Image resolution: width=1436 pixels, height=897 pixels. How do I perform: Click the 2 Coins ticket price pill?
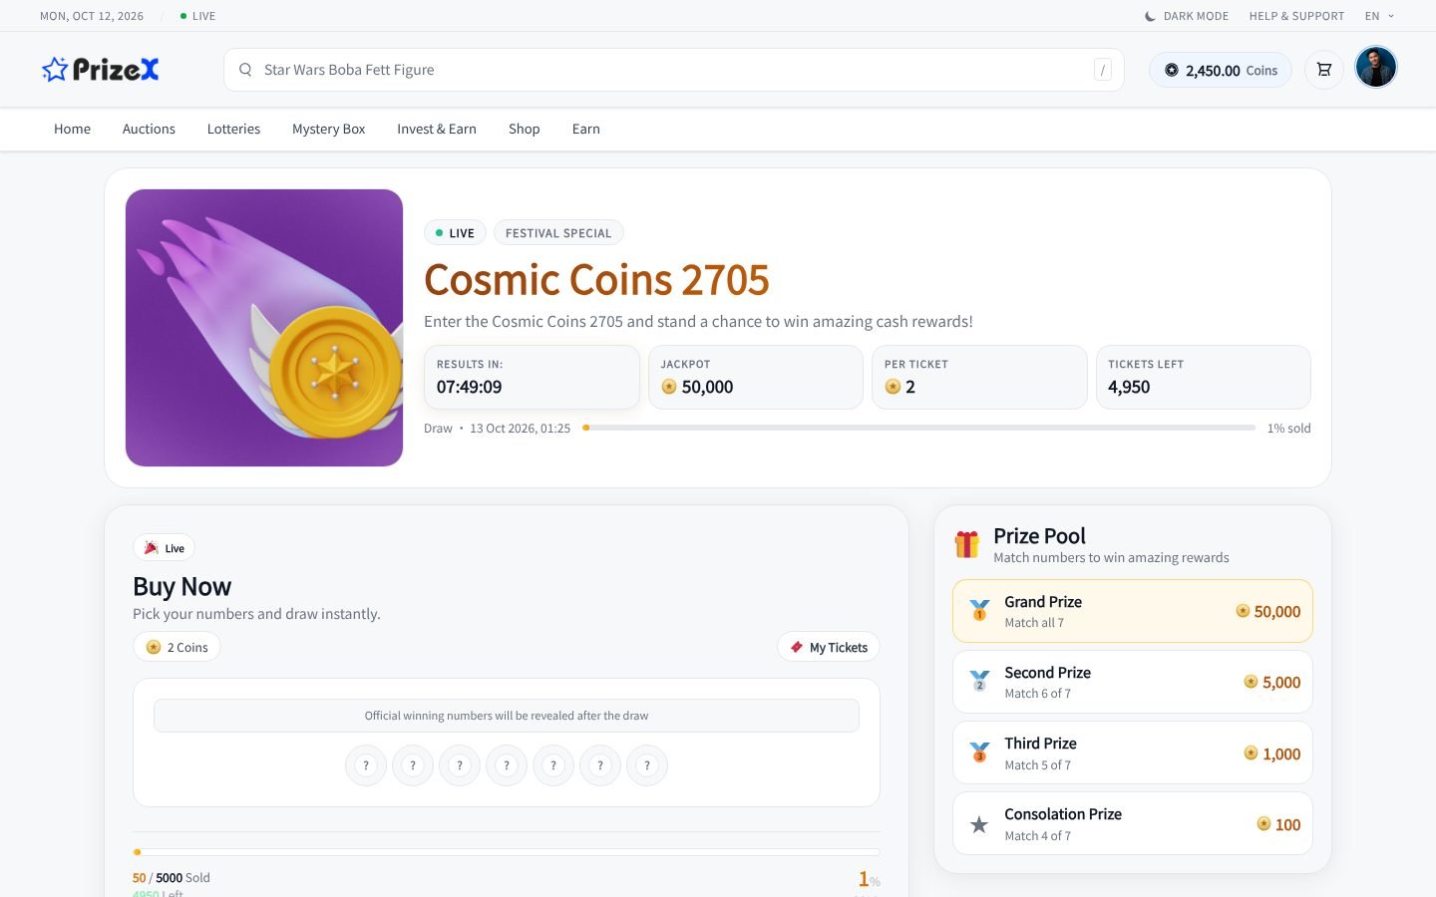pos(177,647)
